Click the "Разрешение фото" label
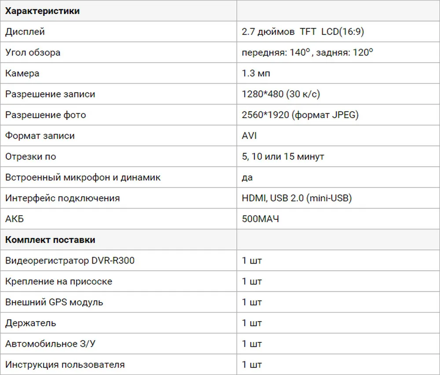 (46, 115)
